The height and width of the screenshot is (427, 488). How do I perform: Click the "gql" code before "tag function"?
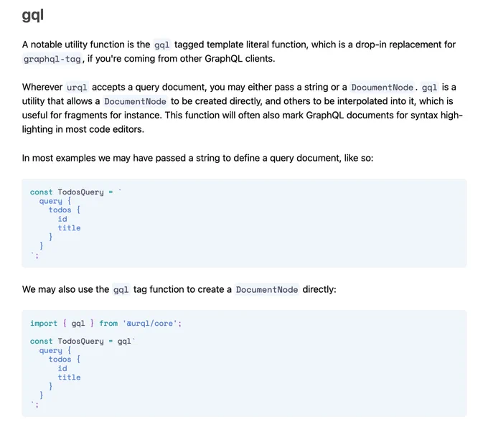pos(121,290)
